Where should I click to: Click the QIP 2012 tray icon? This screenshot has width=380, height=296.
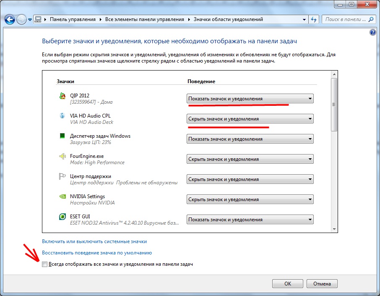coord(62,96)
